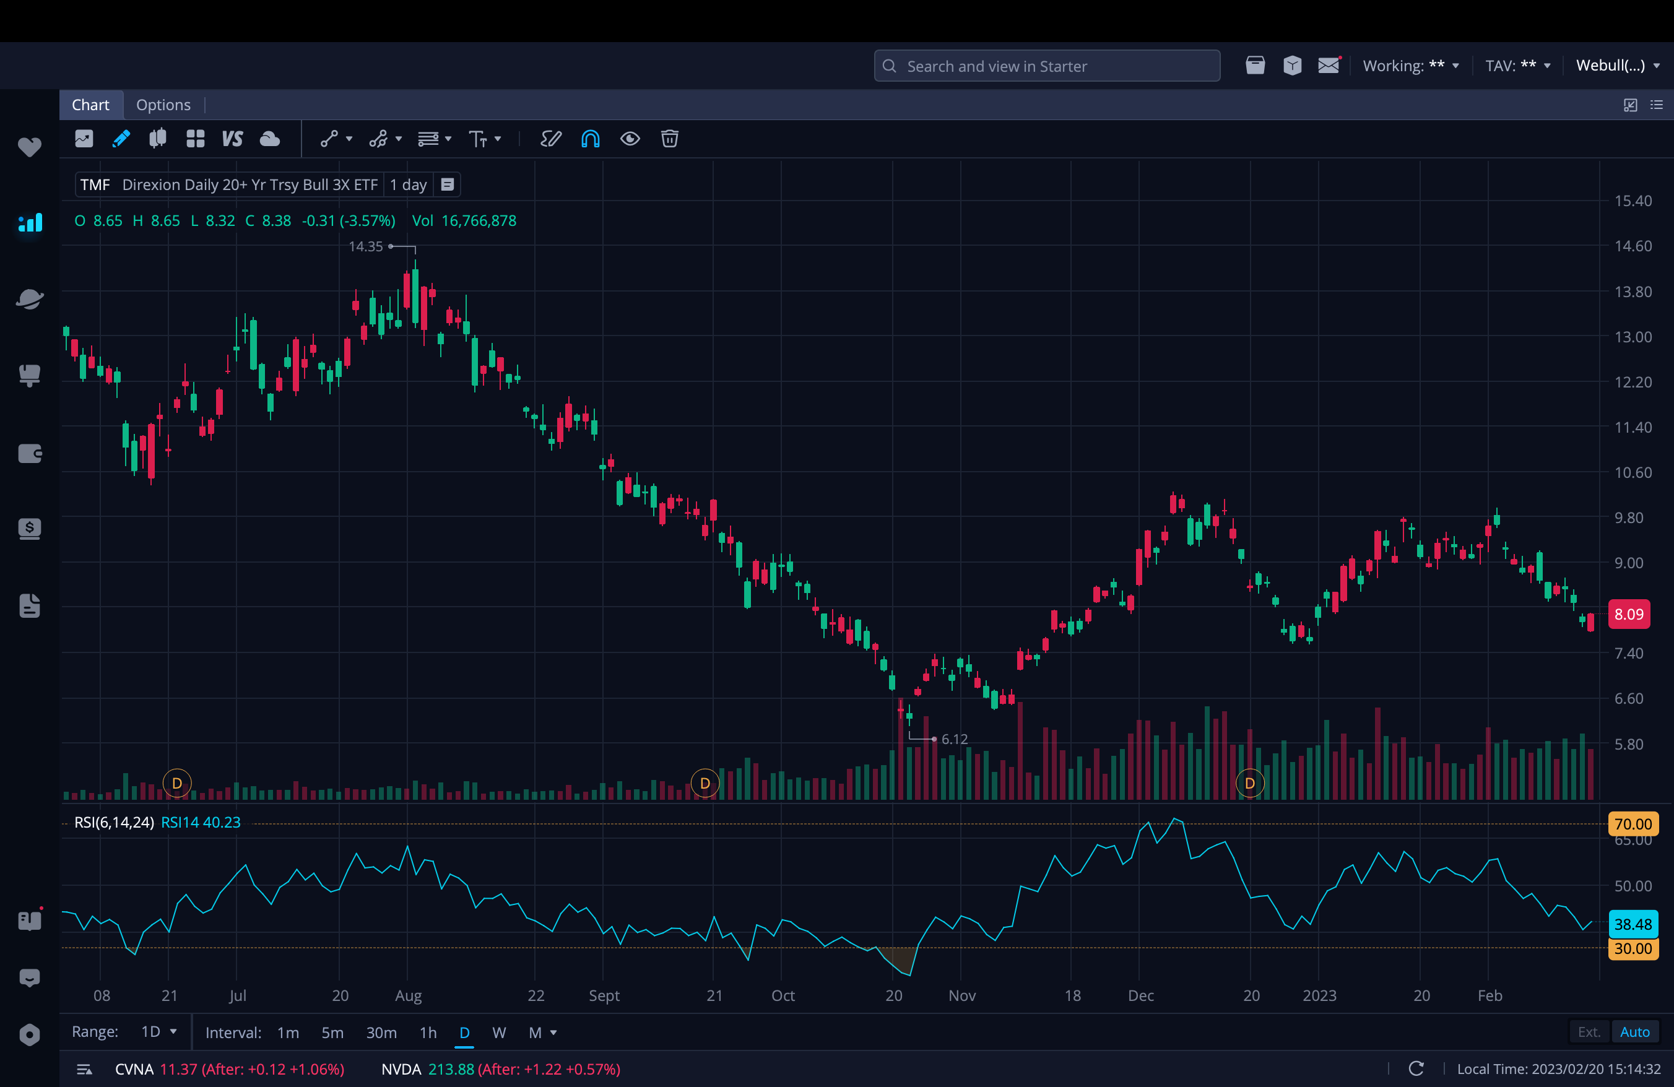The width and height of the screenshot is (1674, 1087).
Task: Open the dollar account sidebar icon
Action: tap(30, 529)
